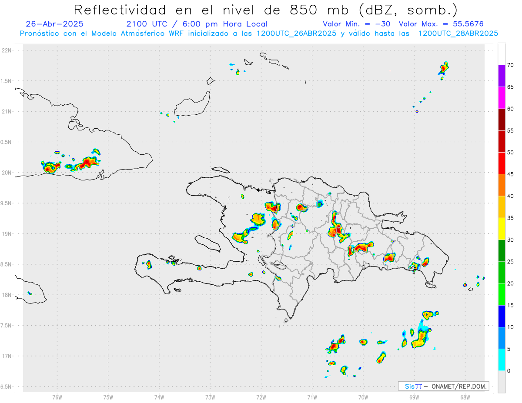Click the purple 65–70 dBZ colorbar segment

[502, 76]
